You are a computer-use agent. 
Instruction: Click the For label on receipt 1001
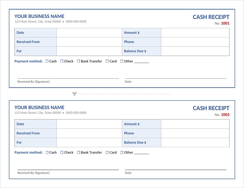pyautogui.click(x=19, y=51)
